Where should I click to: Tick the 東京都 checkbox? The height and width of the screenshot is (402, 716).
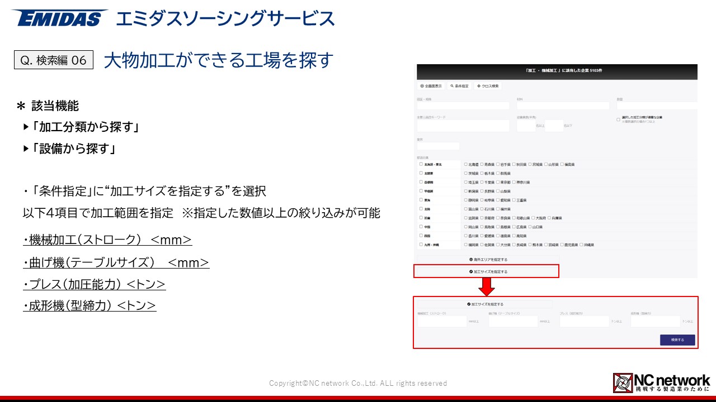[x=498, y=183]
